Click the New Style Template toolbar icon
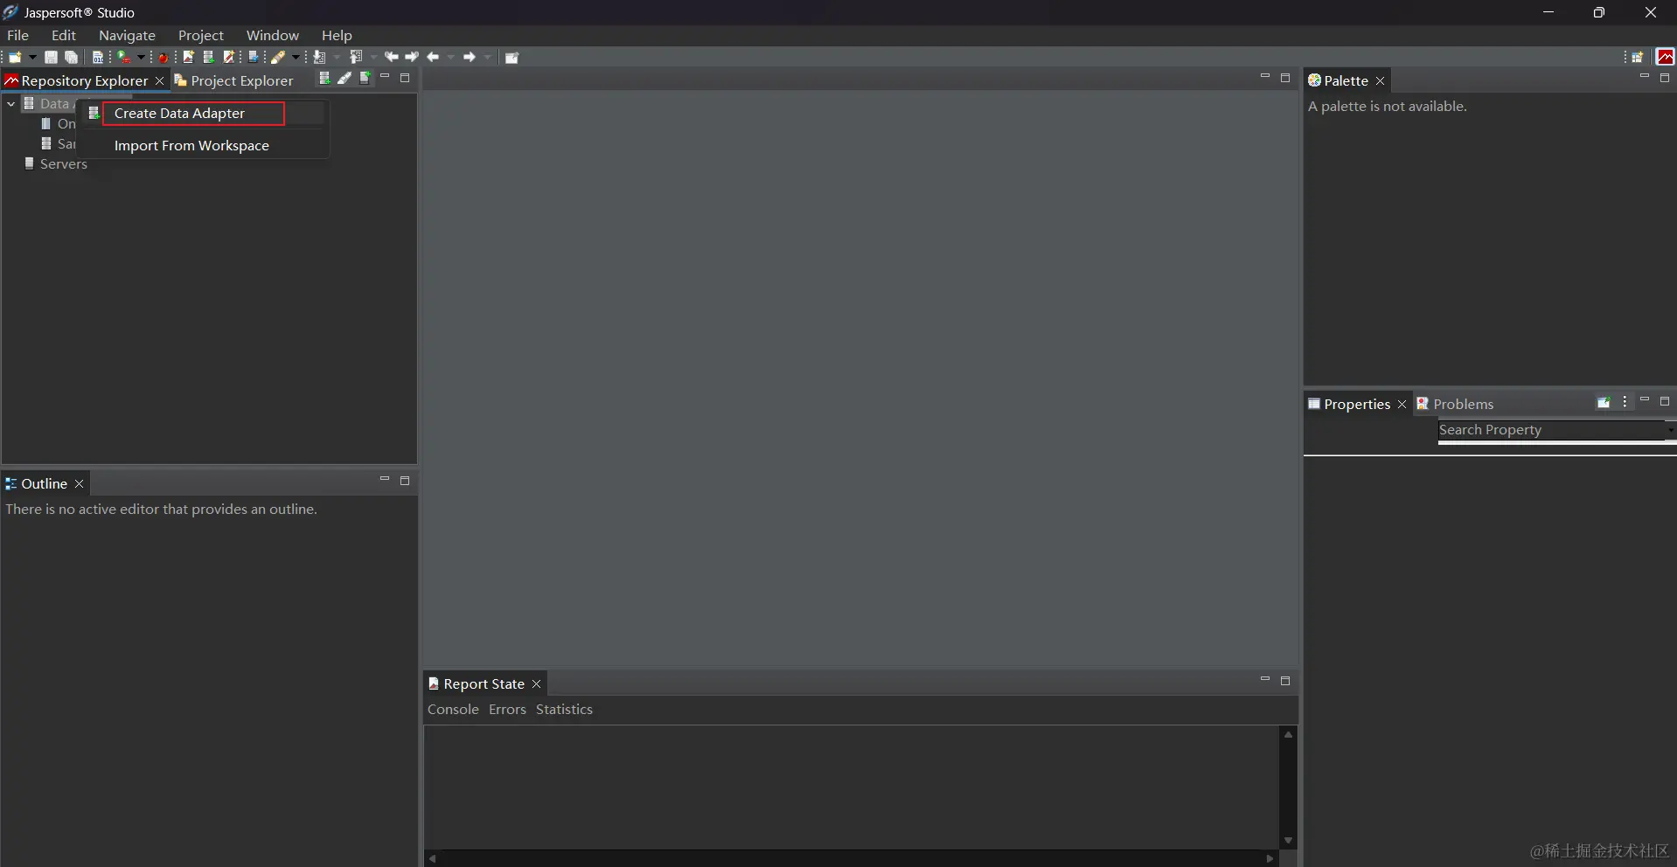This screenshot has width=1677, height=867. [229, 57]
